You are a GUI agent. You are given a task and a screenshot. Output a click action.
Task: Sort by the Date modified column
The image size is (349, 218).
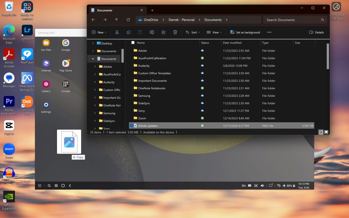pos(232,43)
